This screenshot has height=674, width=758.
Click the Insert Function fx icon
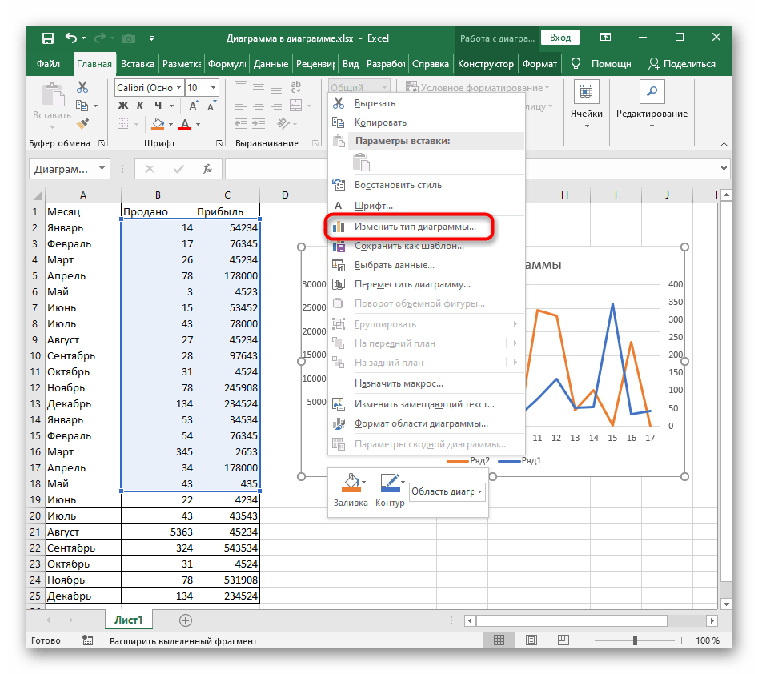[x=207, y=169]
